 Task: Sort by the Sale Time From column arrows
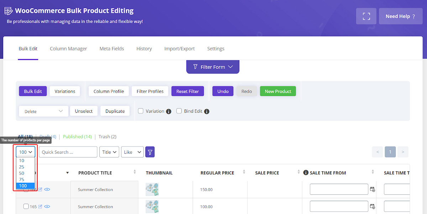click(373, 172)
